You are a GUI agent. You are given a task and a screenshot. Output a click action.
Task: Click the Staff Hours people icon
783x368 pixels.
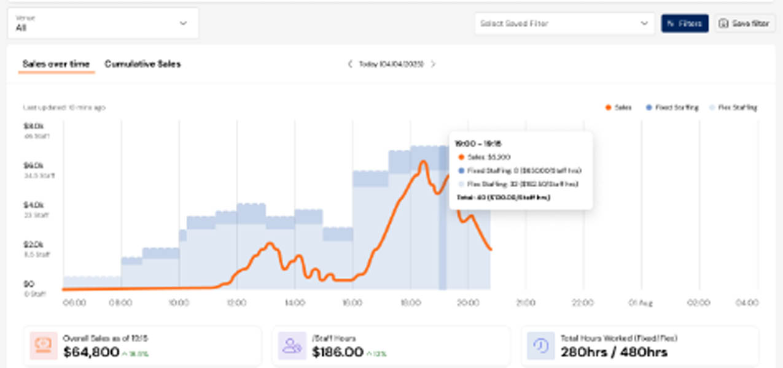pyautogui.click(x=292, y=346)
